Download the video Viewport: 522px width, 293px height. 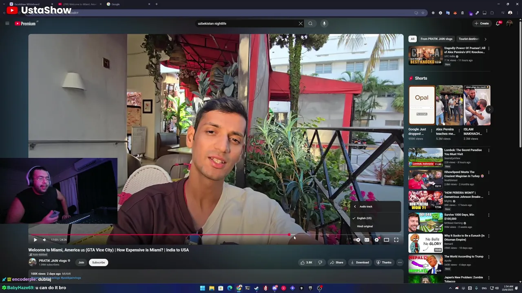pos(360,262)
